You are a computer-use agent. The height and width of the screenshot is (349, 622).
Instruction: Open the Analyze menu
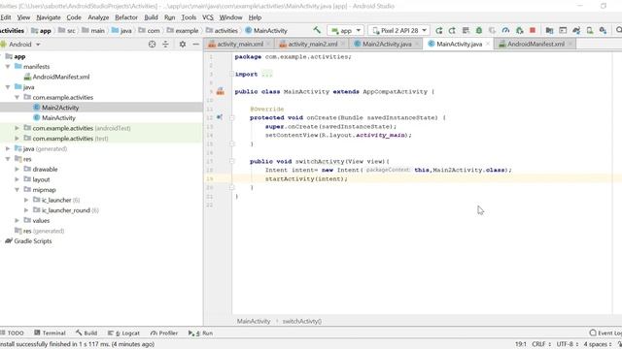coord(98,17)
